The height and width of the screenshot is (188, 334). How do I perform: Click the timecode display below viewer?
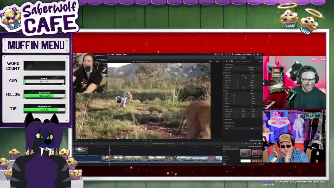point(141,140)
